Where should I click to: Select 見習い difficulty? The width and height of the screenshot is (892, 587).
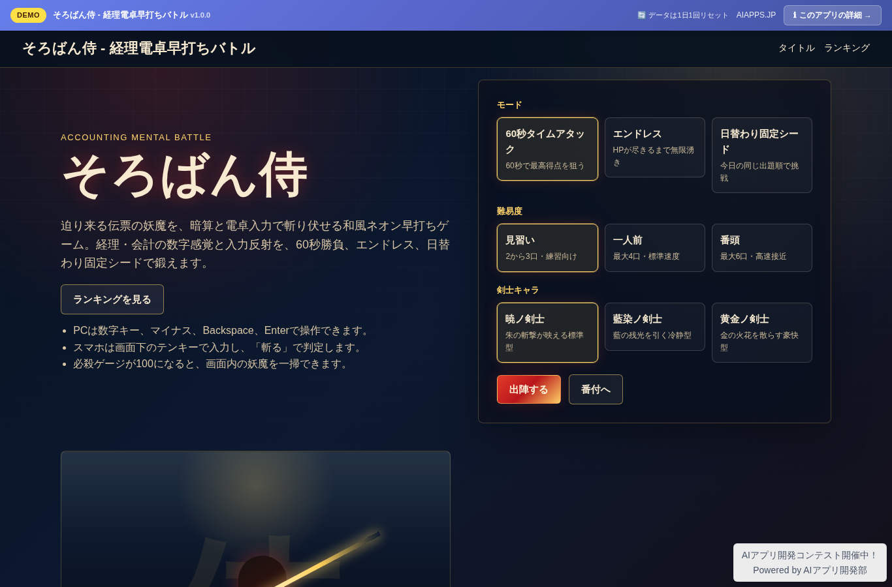[547, 248]
